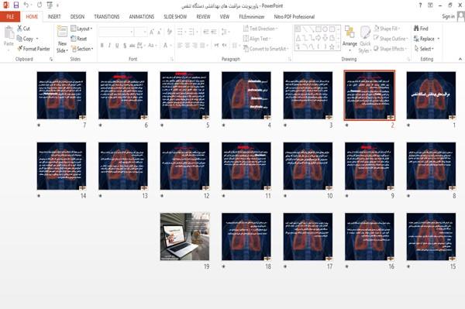Image resolution: width=465 pixels, height=309 pixels.
Task: Clear all formatting icon
Action: pyautogui.click(x=170, y=32)
